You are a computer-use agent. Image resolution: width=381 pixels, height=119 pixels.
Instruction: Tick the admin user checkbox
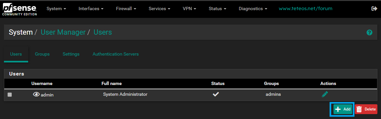(x=10, y=95)
